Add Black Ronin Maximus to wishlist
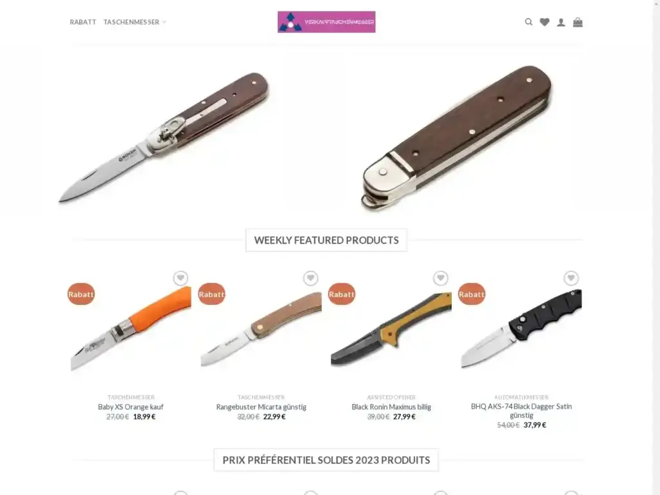Viewport: 660px width, 495px height. click(x=441, y=278)
